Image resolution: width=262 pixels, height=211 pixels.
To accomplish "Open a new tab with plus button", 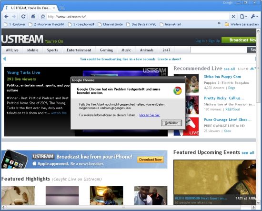I will coord(62,8).
